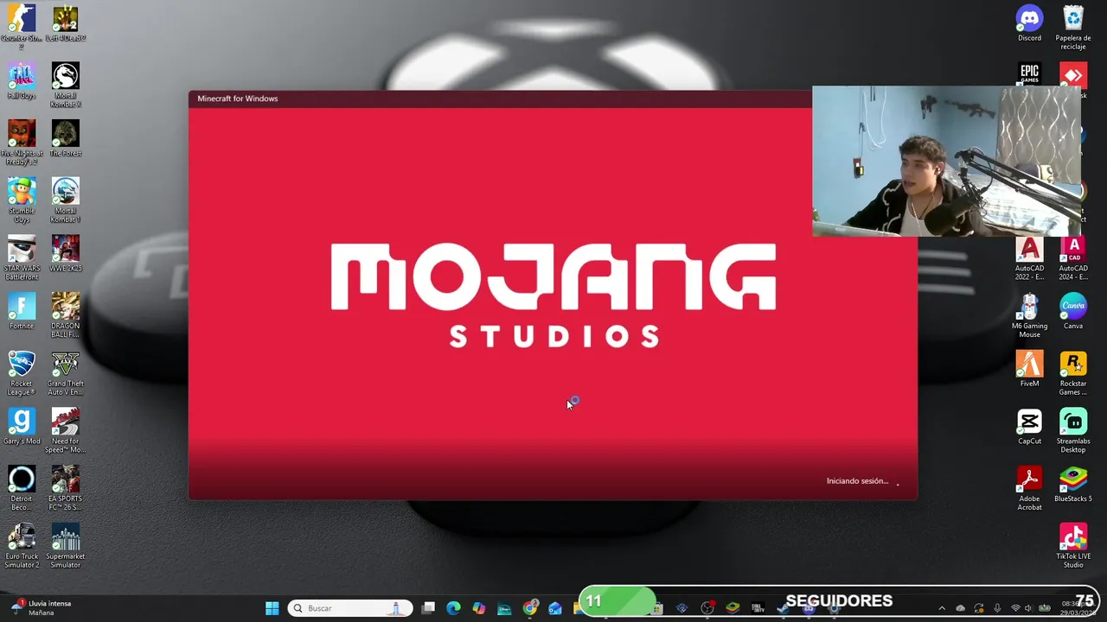Open the AutoCAD 2024 desktop shortcut
The image size is (1107, 622).
tap(1073, 257)
